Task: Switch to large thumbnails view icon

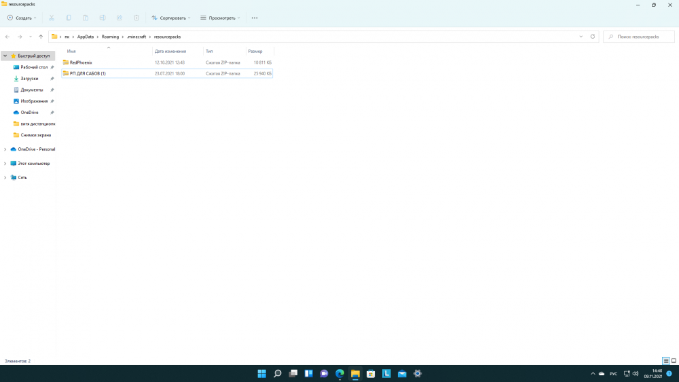Action: 674,361
